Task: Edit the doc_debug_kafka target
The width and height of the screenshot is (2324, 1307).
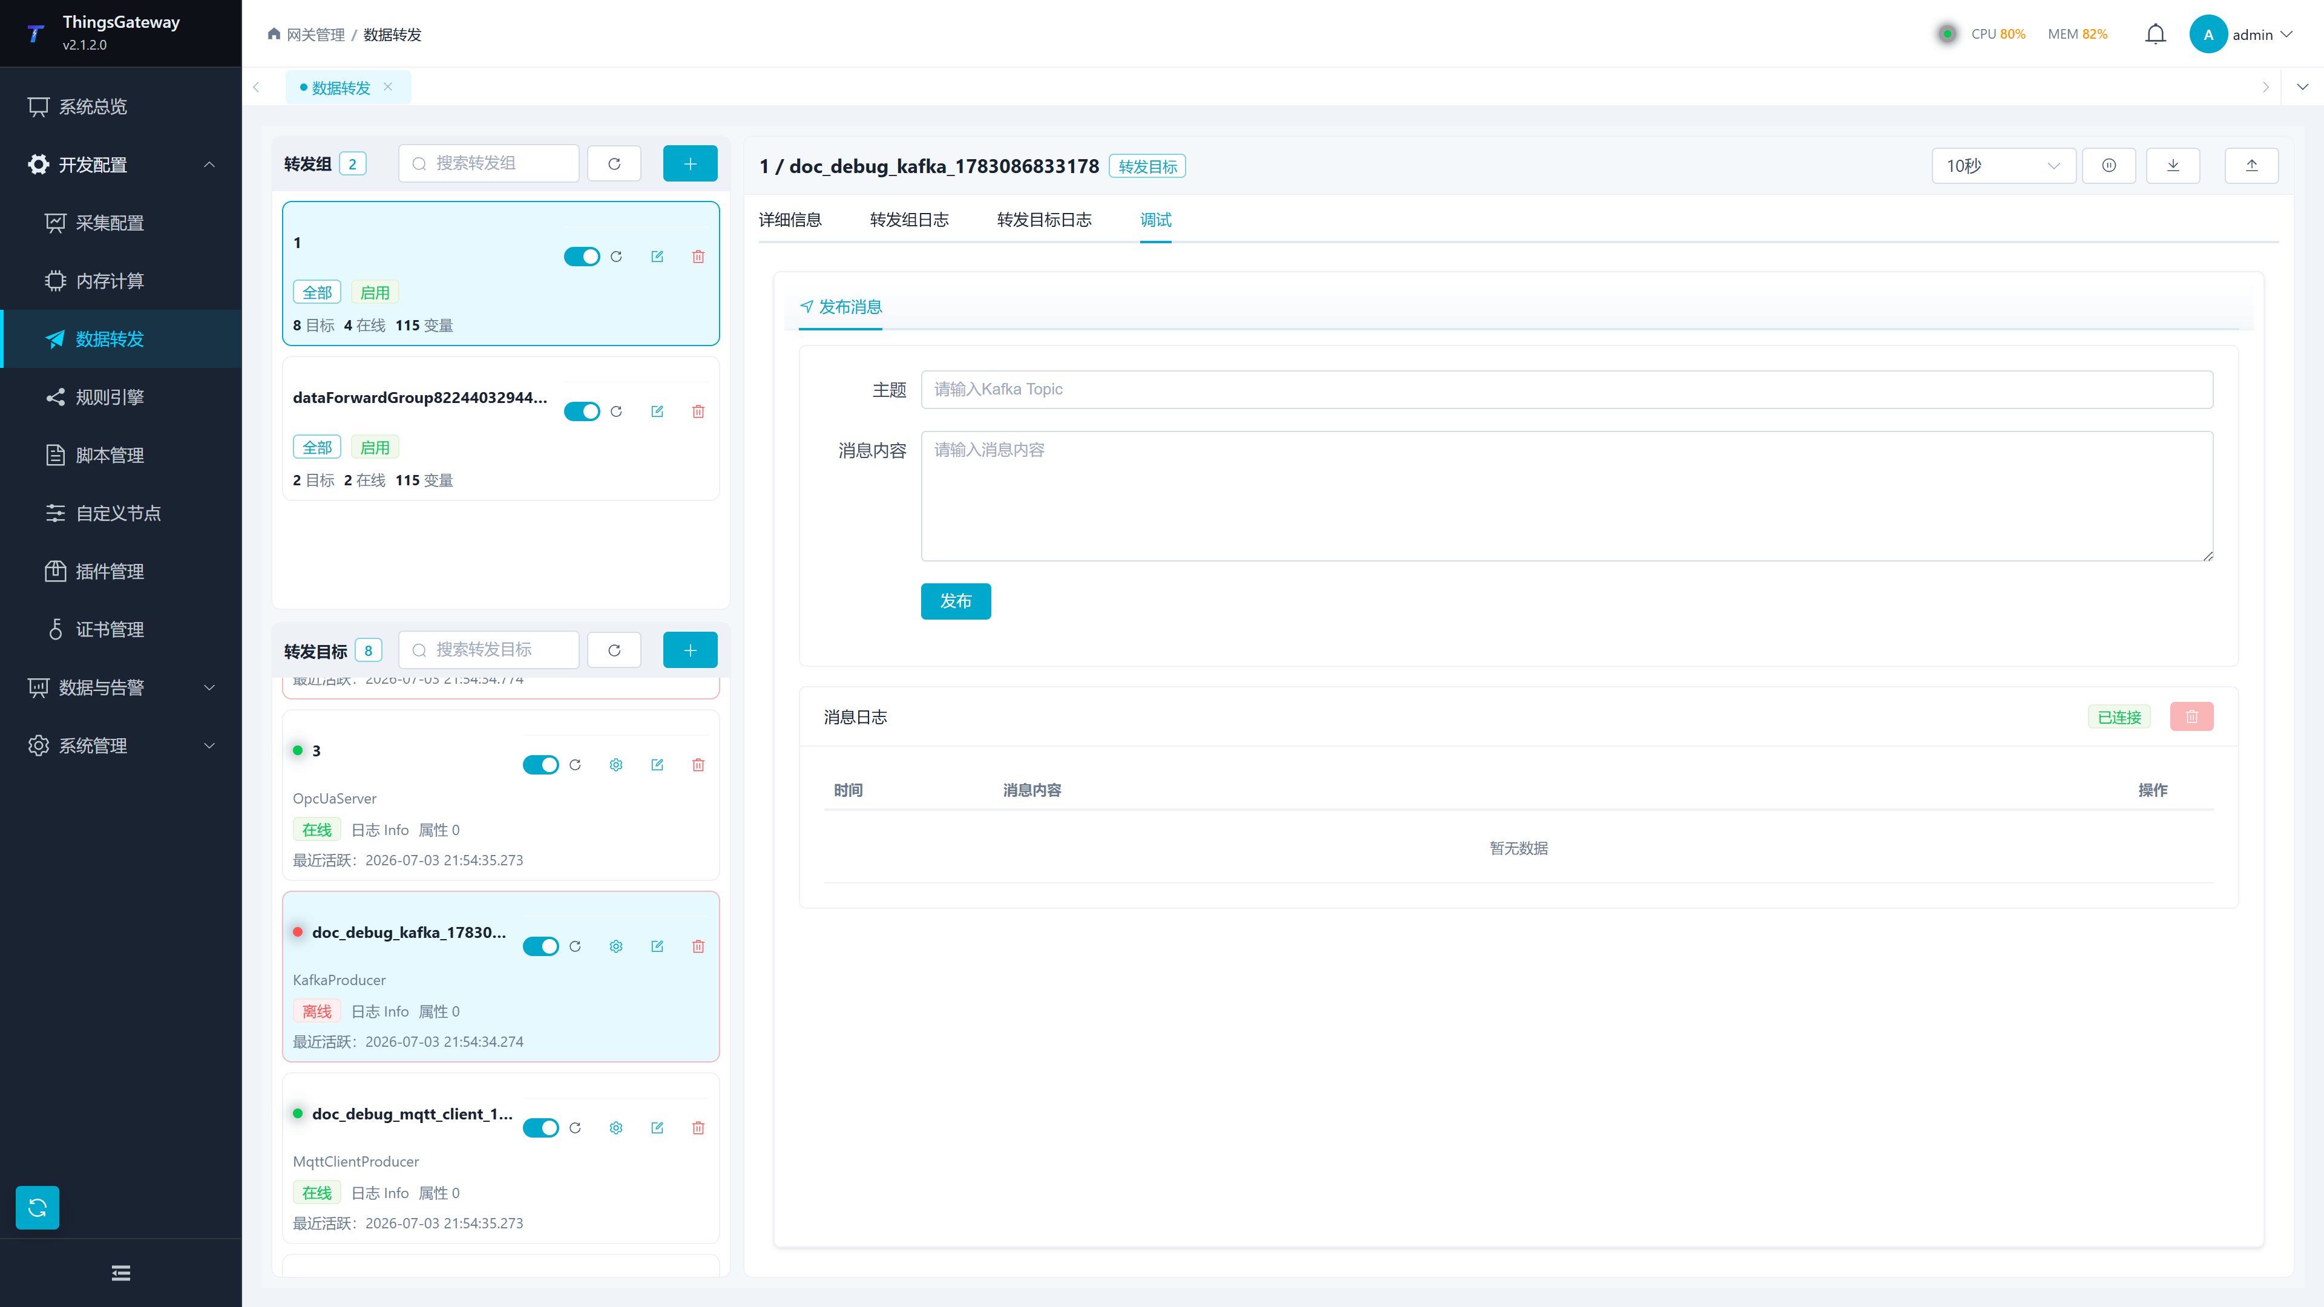Action: coord(657,946)
